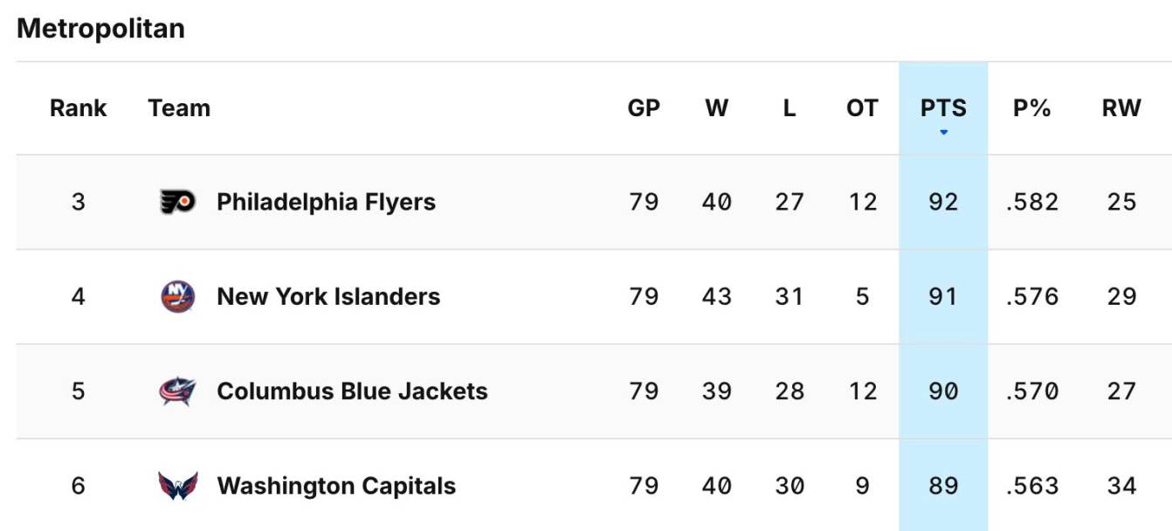Click the Philadelphia Flyers team logo

click(x=180, y=201)
